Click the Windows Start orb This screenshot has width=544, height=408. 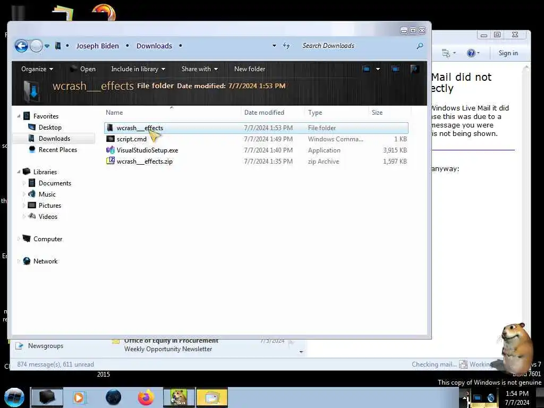click(14, 397)
